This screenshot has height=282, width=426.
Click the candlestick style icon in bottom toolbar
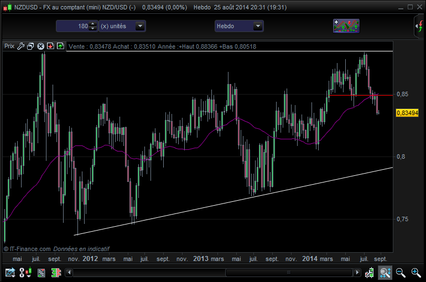point(25,272)
